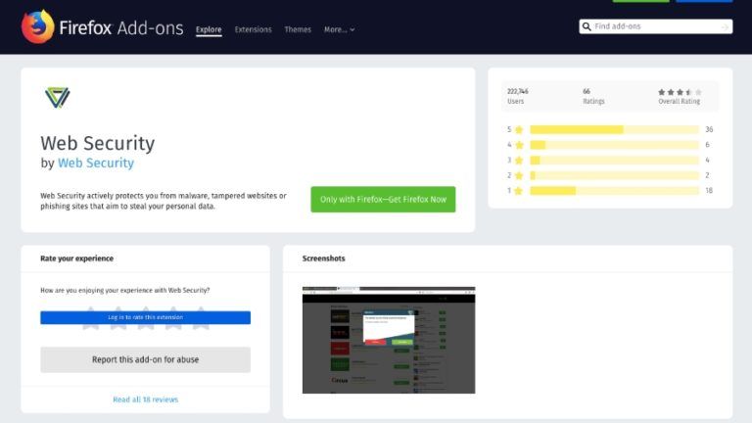The height and width of the screenshot is (423, 752).
Task: Click the star icon in the 2 rating row
Action: point(519,175)
